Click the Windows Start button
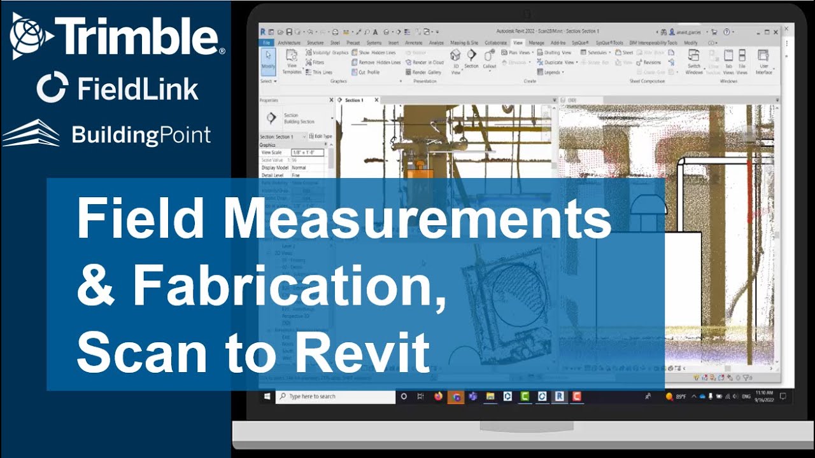The image size is (815, 458). coord(267,396)
